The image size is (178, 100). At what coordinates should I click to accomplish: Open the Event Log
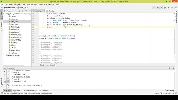[x=169, y=91]
